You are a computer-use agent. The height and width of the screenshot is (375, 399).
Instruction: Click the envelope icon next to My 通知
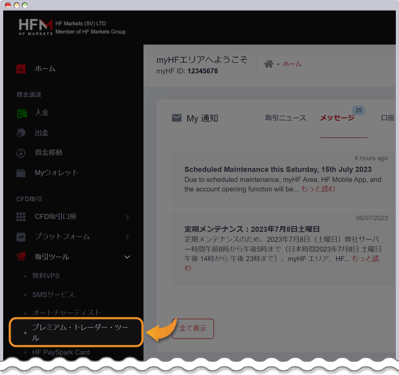pos(177,118)
